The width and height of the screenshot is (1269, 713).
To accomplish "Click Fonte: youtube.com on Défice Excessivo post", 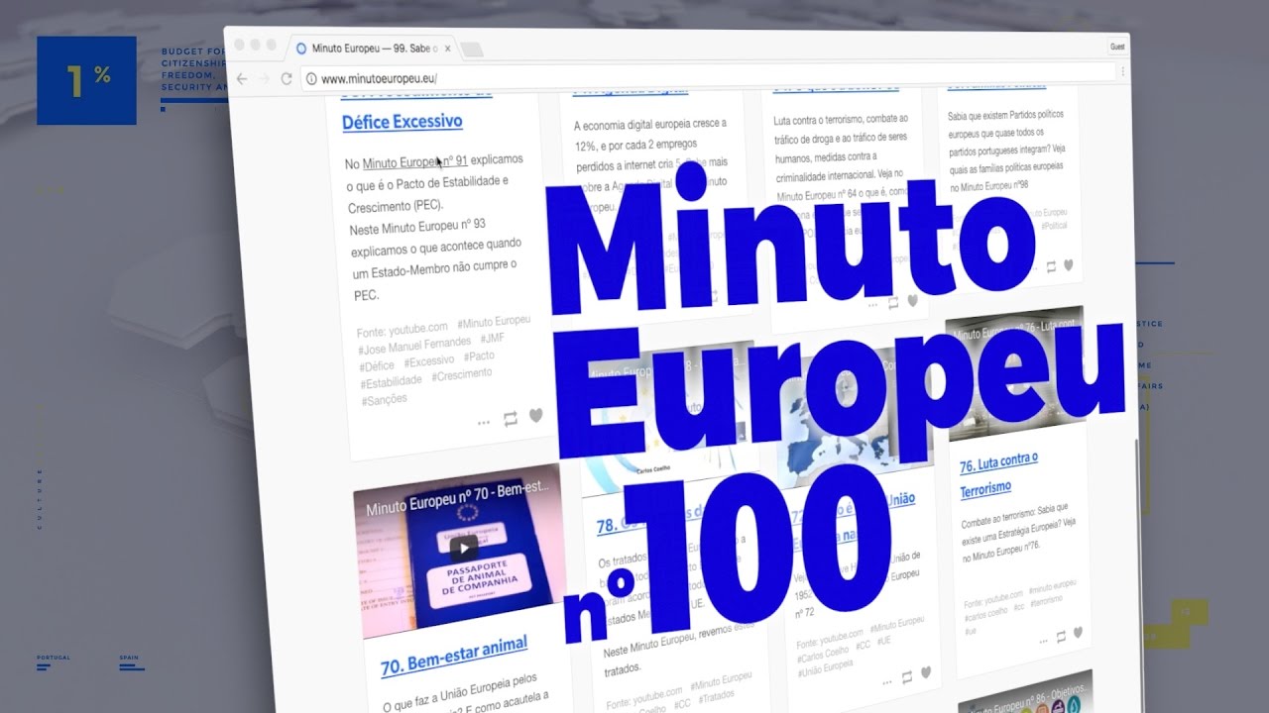I will click(403, 329).
